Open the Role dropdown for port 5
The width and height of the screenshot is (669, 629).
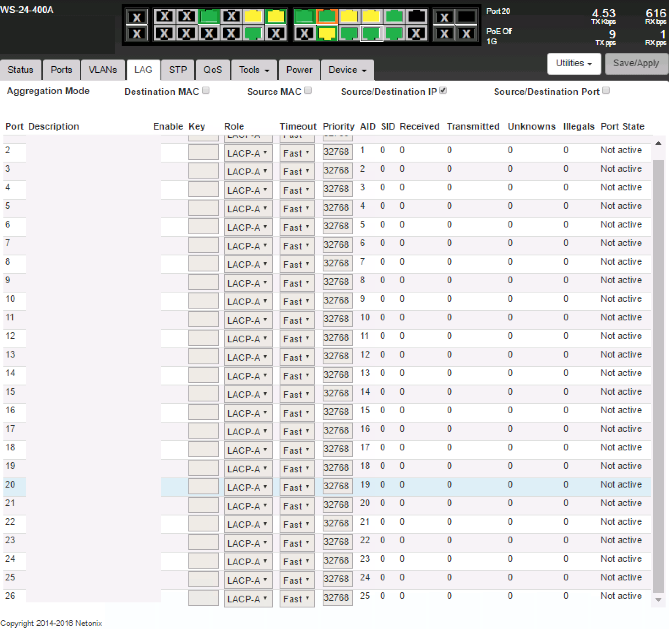click(248, 209)
